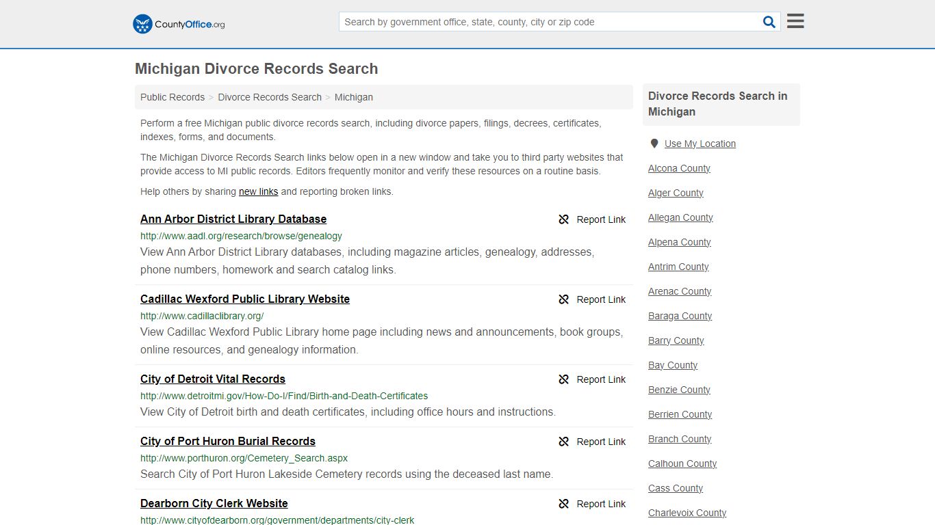Select Allegan County
Image resolution: width=935 pixels, height=525 pixels.
click(680, 217)
